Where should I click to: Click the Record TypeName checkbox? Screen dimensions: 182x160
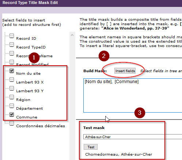(x=12, y=53)
